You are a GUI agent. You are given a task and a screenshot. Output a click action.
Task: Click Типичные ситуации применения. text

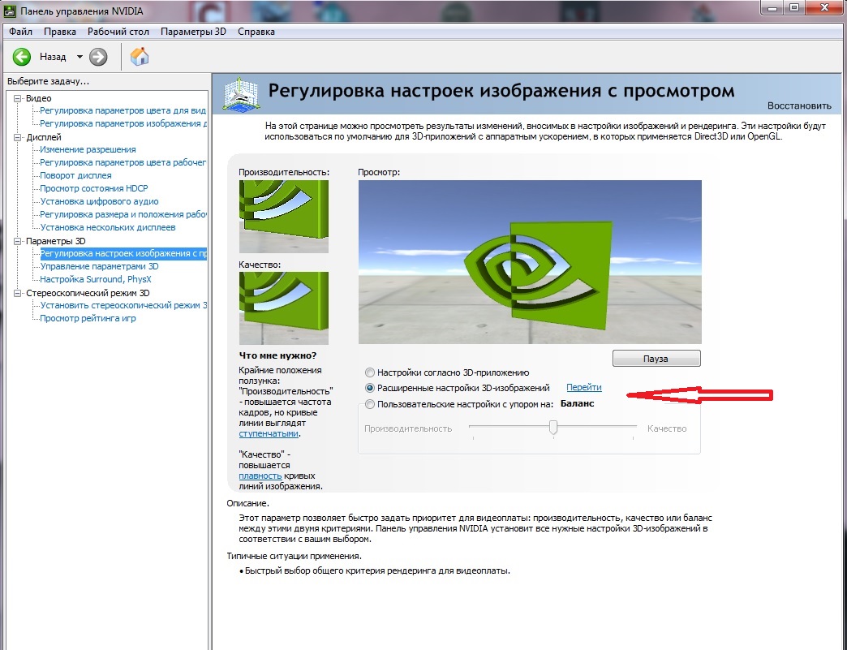point(294,555)
